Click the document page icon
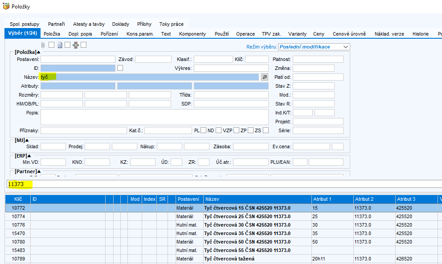 [59, 45]
